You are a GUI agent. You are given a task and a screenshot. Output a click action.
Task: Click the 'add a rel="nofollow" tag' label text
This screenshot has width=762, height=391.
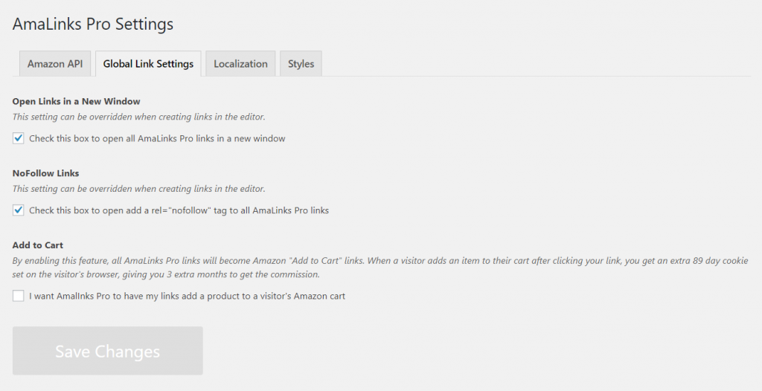(179, 210)
